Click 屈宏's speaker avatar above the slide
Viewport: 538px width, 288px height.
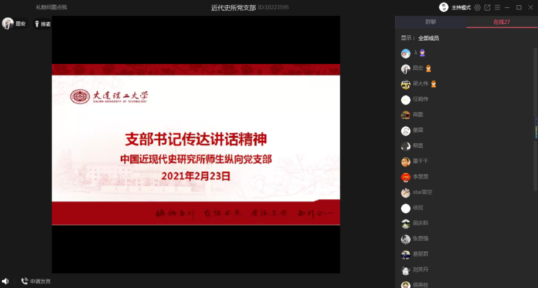pos(7,23)
